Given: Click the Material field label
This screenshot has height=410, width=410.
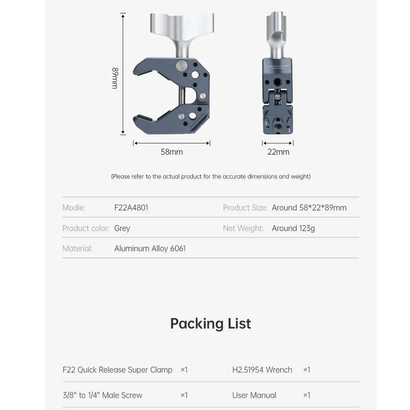Looking at the screenshot, I should pos(77,248).
